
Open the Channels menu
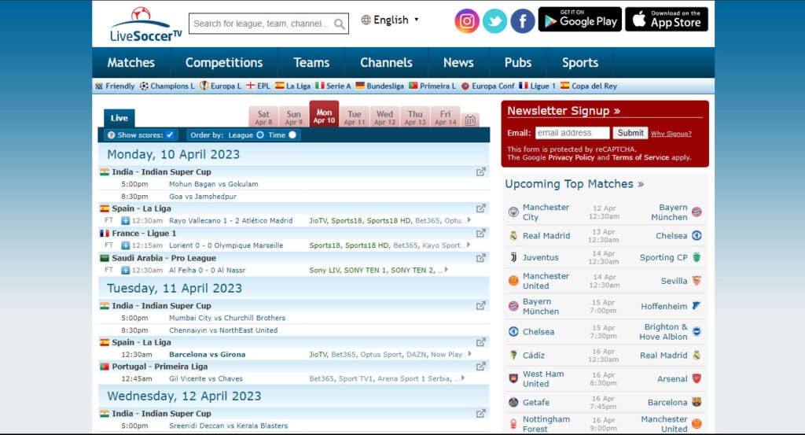click(386, 63)
